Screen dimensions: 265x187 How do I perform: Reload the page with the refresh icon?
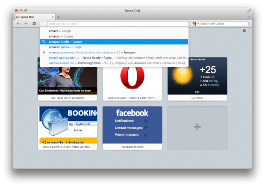click(34, 24)
